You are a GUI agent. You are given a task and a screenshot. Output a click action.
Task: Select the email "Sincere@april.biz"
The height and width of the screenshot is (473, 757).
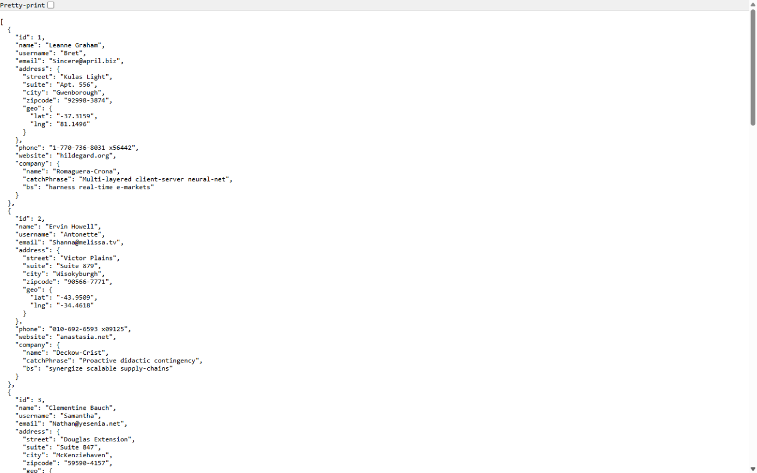[85, 61]
